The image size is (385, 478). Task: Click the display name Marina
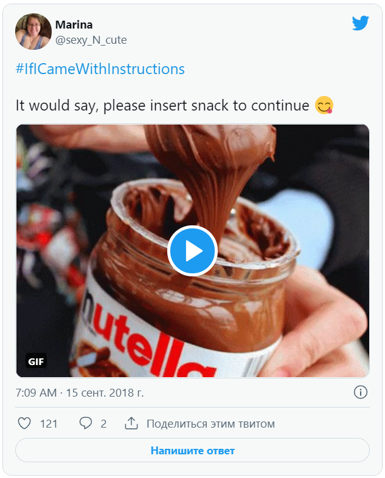point(74,24)
